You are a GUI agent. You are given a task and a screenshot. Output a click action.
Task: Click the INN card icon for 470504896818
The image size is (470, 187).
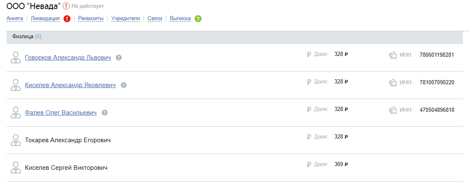click(x=392, y=110)
